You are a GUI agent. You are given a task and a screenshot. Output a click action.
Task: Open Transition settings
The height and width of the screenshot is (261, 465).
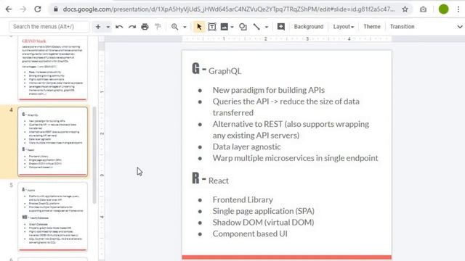(x=402, y=27)
